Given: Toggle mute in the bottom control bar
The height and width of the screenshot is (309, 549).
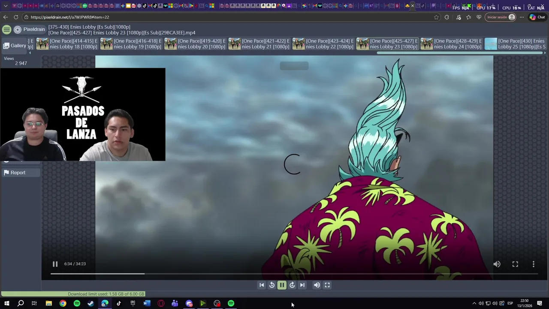Looking at the screenshot, I should (x=317, y=285).
